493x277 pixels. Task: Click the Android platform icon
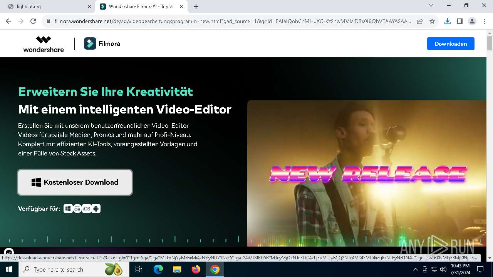point(96,209)
